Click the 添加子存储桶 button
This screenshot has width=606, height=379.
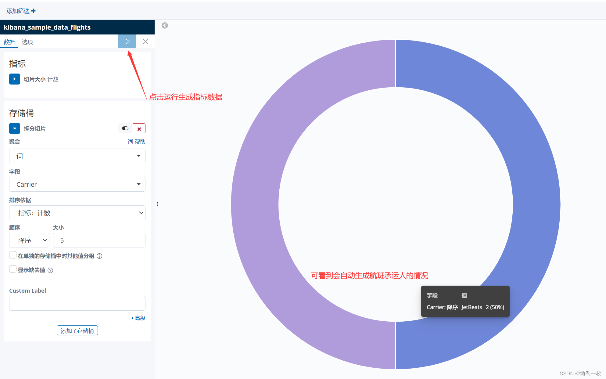pyautogui.click(x=77, y=331)
